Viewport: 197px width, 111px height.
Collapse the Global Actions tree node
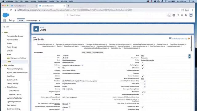(5, 87)
